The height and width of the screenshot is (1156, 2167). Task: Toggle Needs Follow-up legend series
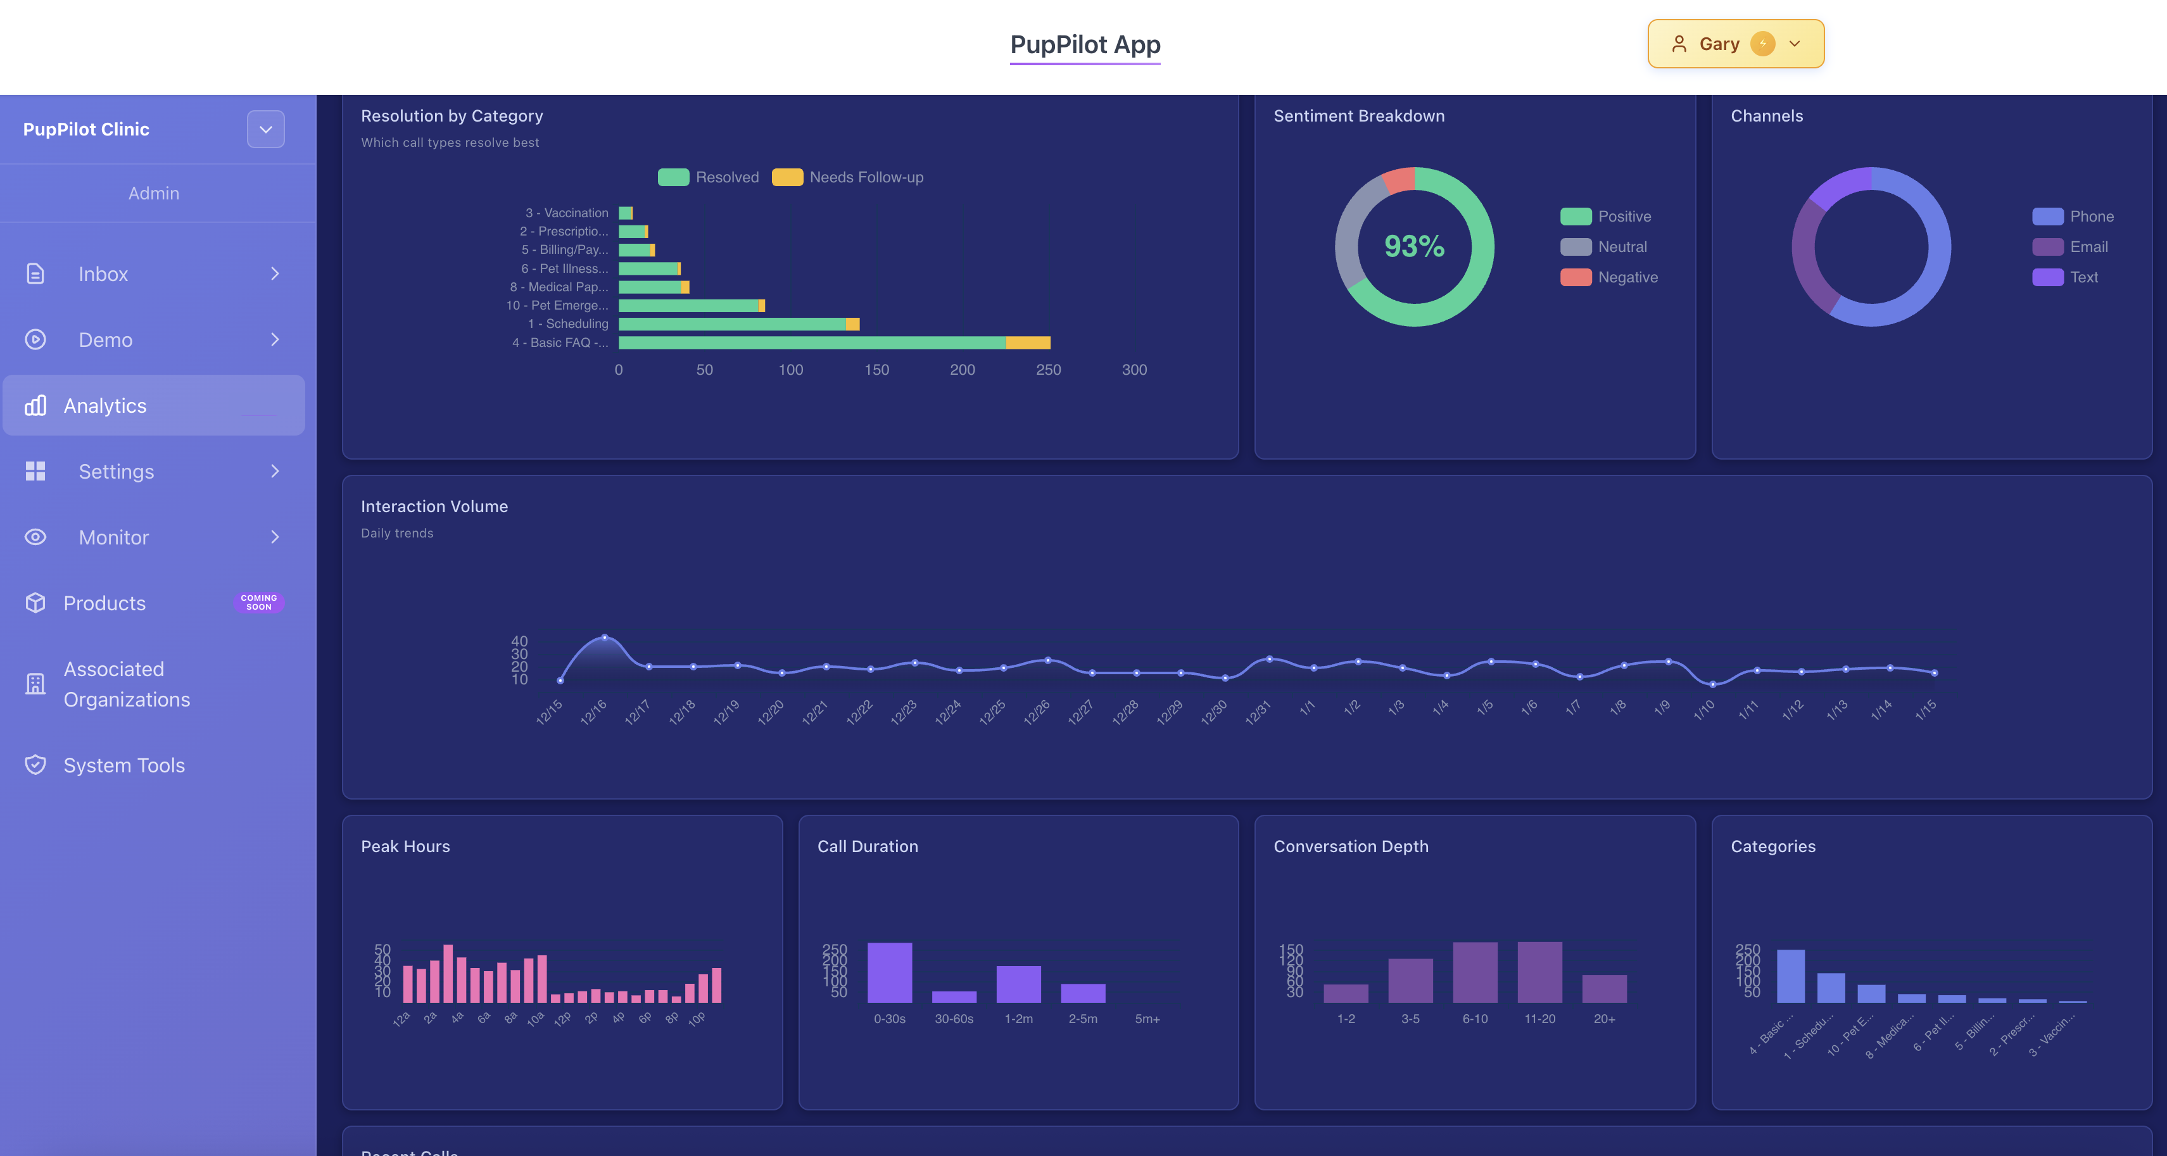pos(848,177)
